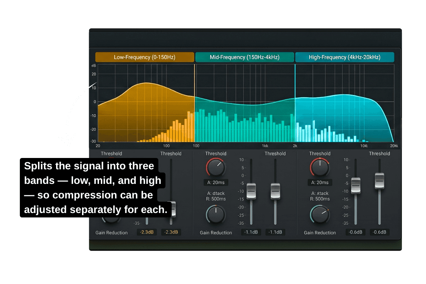Click the mid band 'Gain Reduction' label

tap(216, 233)
